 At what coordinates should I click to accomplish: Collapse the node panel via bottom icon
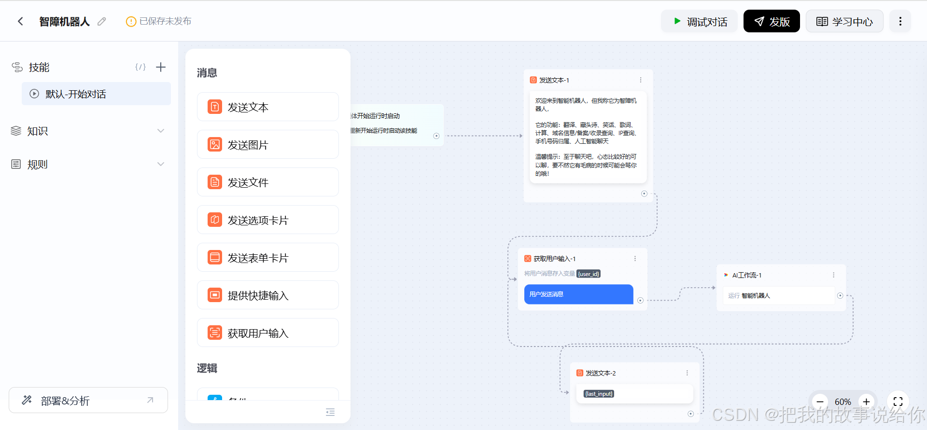click(x=330, y=412)
